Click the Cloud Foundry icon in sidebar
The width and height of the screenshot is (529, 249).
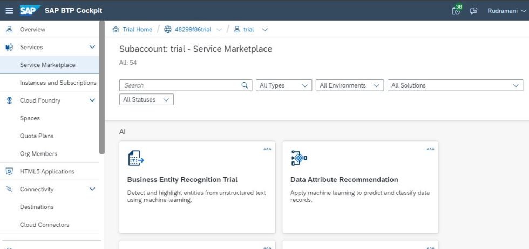10,100
